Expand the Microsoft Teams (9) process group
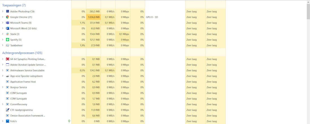This screenshot has width=310, height=124. click(3, 23)
